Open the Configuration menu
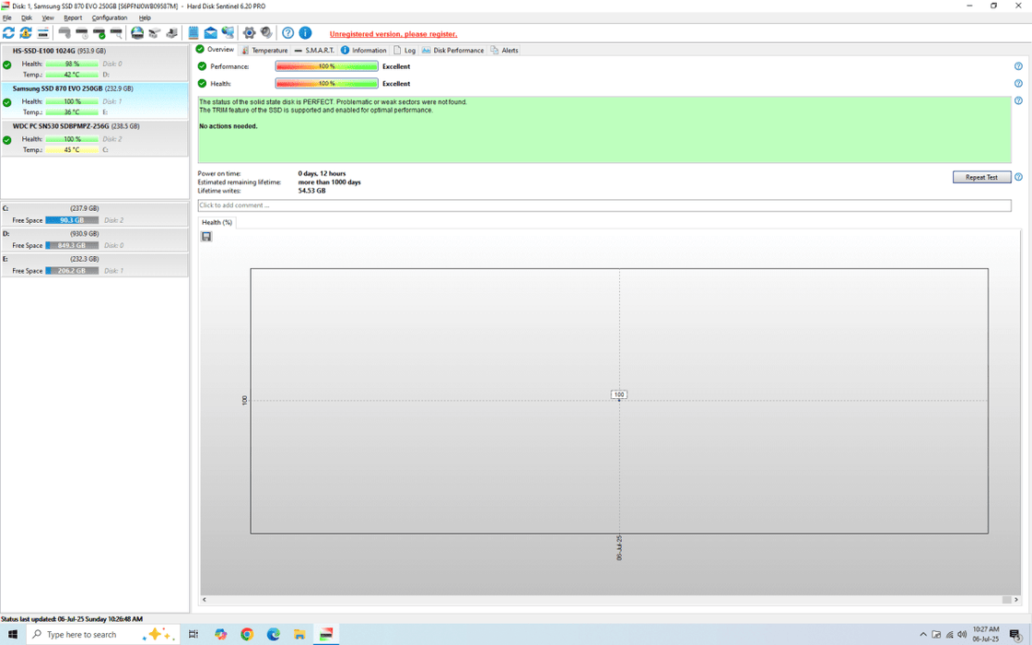 coord(110,18)
